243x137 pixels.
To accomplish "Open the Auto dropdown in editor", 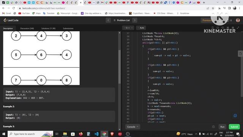I will (x=141, y=28).
